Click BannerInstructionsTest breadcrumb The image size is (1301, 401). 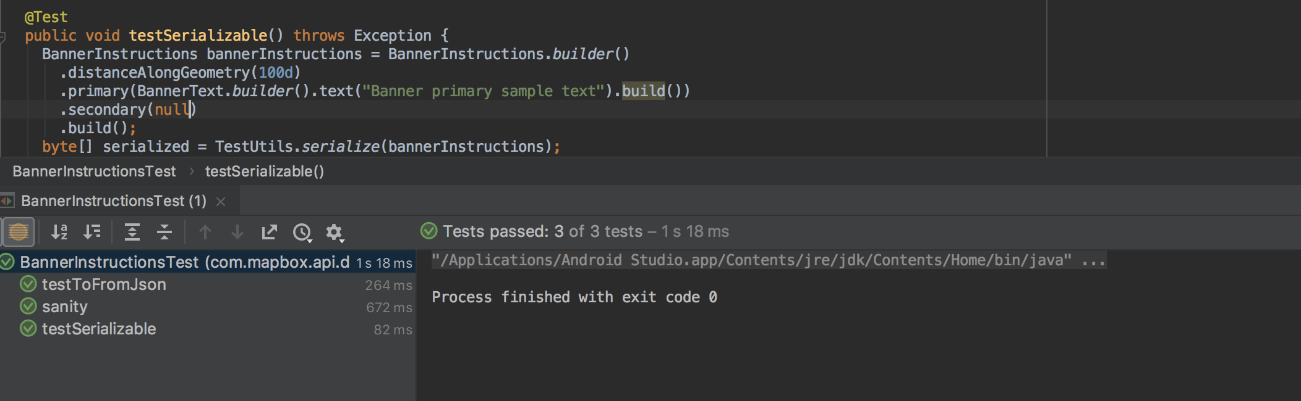point(94,172)
